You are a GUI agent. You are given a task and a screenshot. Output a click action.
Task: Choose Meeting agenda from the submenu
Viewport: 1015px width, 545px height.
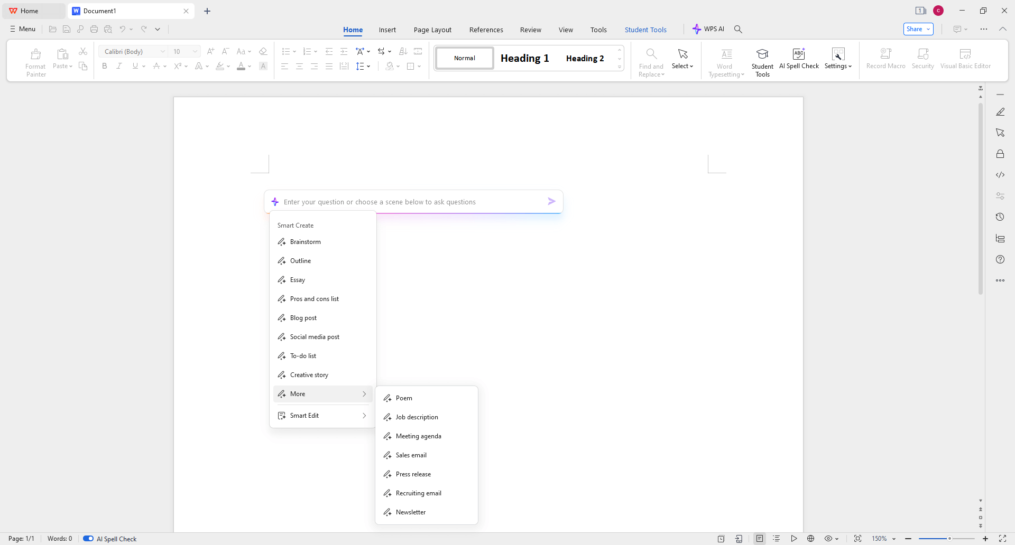coord(418,436)
